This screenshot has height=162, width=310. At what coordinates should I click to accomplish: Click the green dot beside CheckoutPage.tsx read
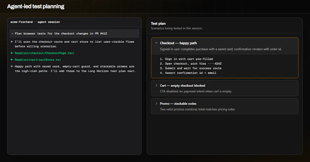coord(12,53)
